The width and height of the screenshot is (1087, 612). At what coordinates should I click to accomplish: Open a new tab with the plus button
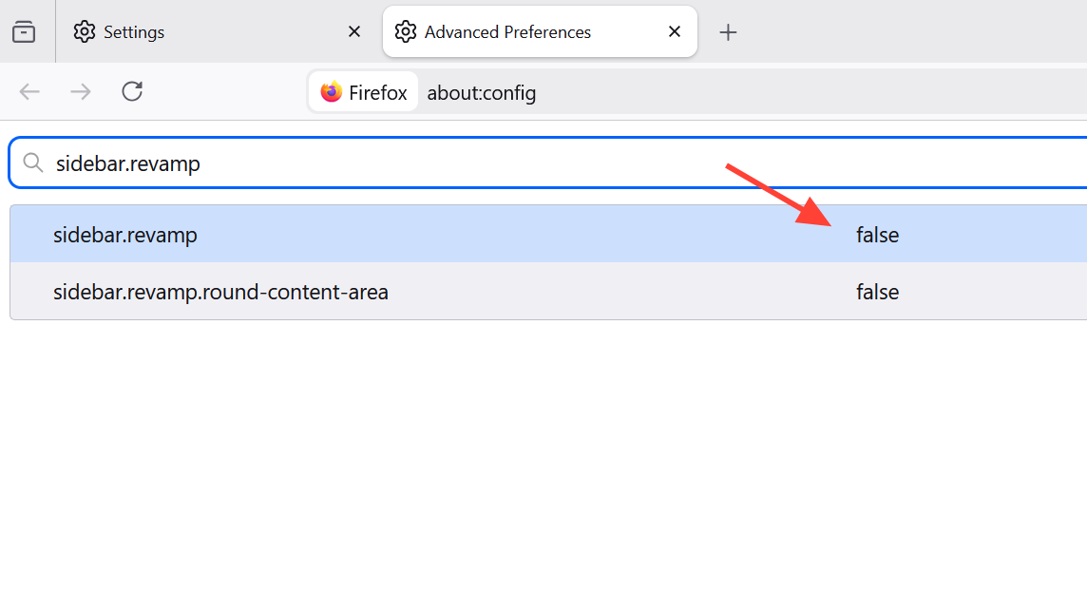[728, 32]
